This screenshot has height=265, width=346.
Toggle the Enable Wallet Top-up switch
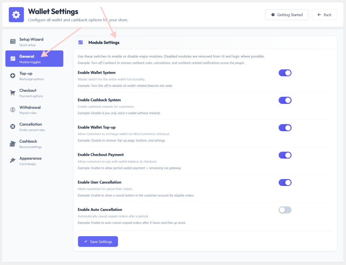point(285,128)
